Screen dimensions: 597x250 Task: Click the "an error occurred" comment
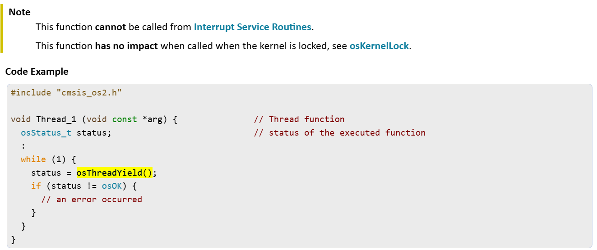(x=92, y=199)
